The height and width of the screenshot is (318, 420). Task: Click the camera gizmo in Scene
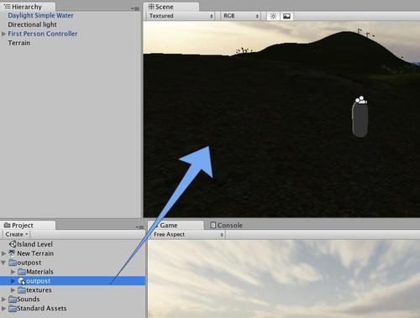tap(361, 100)
